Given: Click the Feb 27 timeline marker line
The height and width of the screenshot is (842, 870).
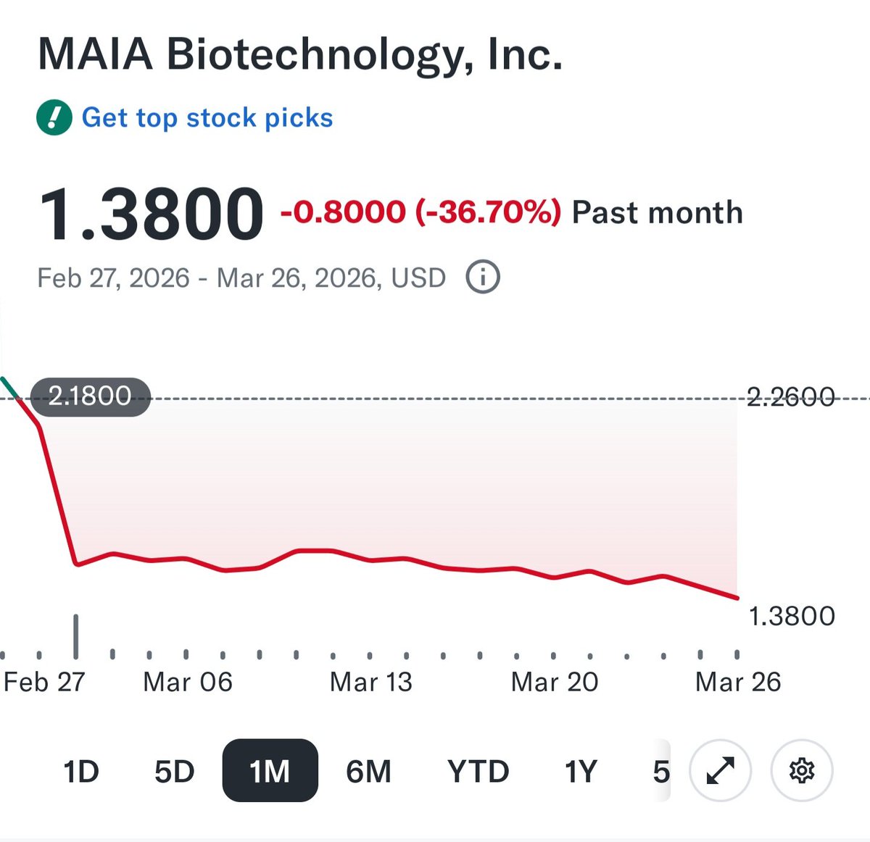Looking at the screenshot, I should coord(76,636).
